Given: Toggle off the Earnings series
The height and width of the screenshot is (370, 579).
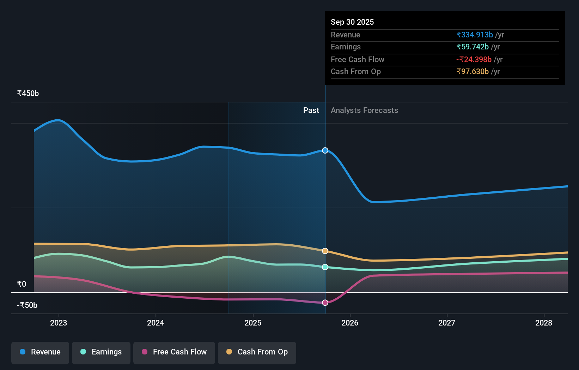Looking at the screenshot, I should [101, 352].
